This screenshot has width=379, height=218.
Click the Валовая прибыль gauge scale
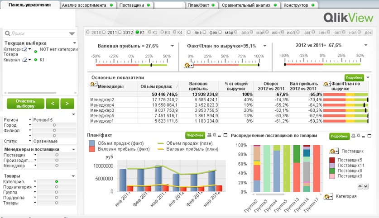pyautogui.click(x=131, y=62)
